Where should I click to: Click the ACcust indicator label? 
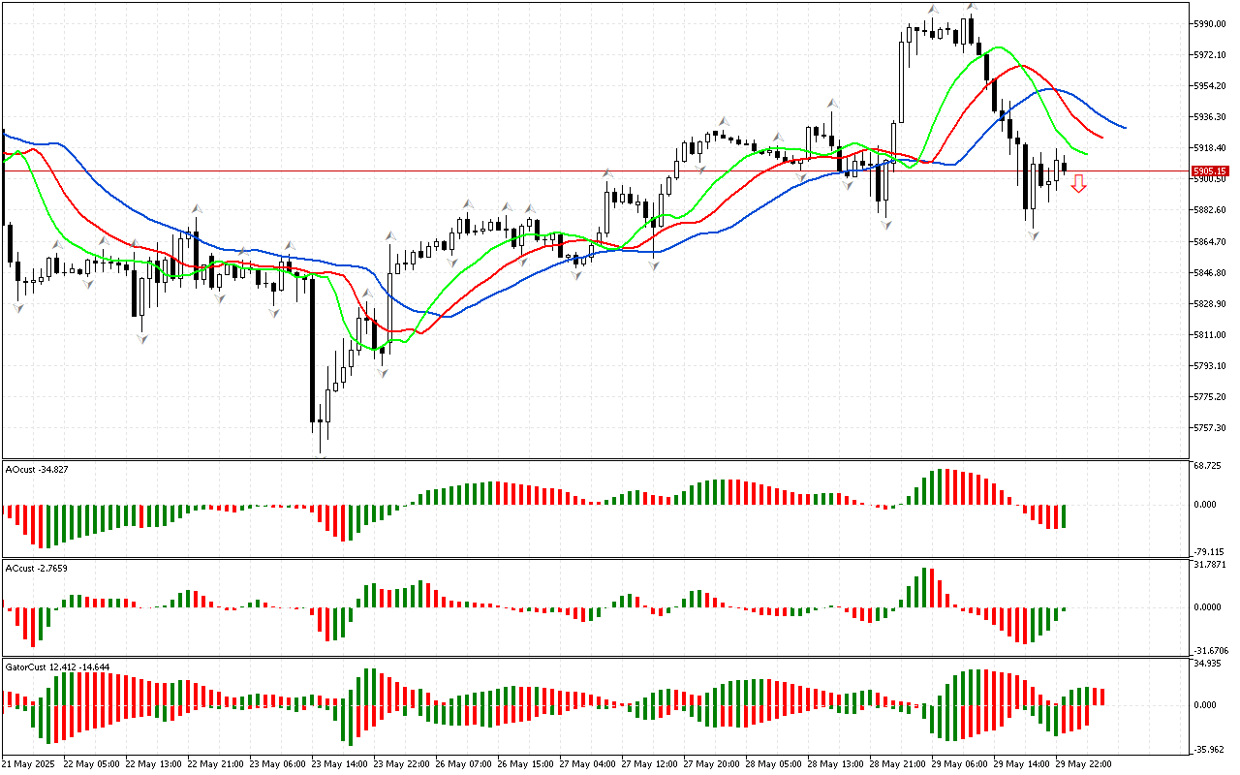click(36, 568)
